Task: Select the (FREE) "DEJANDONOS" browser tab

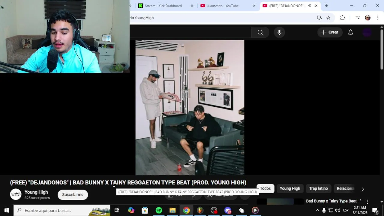Action: (x=286, y=6)
